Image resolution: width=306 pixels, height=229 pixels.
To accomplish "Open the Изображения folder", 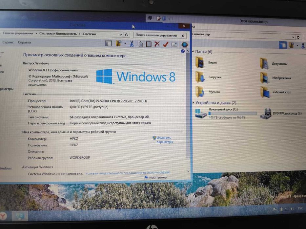I will click(x=275, y=78).
